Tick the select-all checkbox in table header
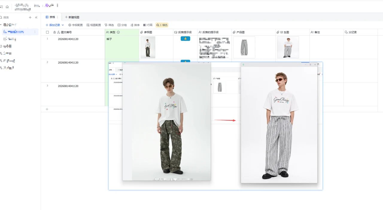 coord(47,32)
